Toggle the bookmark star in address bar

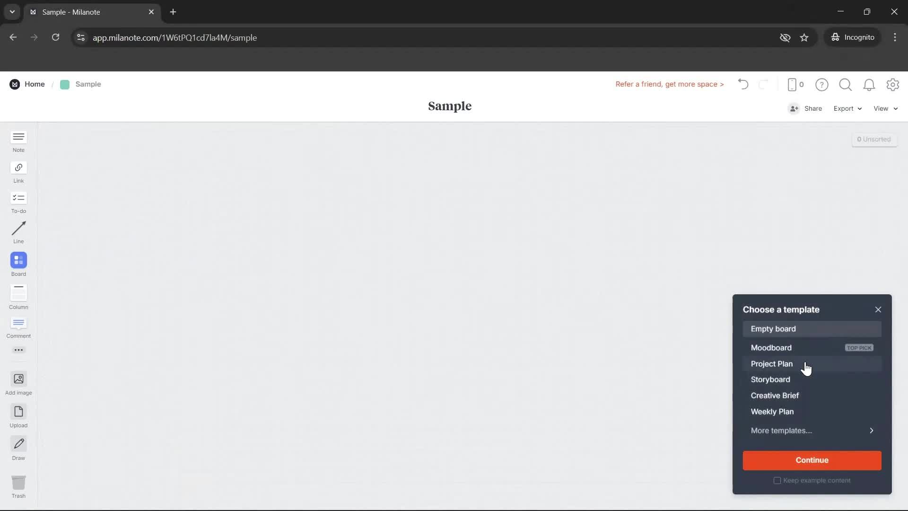[804, 37]
